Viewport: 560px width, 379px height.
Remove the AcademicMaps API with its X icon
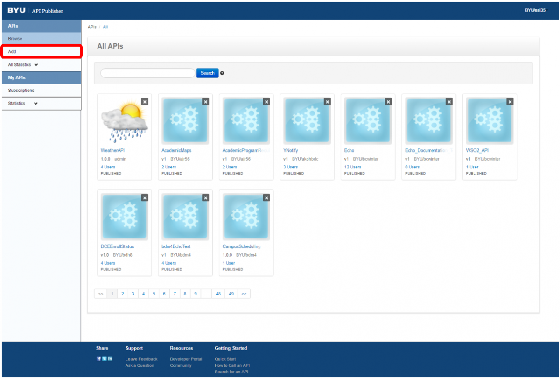[x=206, y=102]
